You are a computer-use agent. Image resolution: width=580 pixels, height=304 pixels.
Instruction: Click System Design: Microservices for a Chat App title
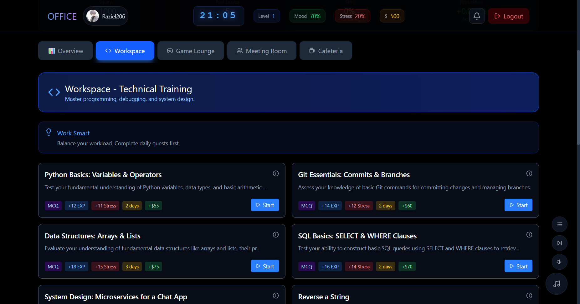[116, 297]
